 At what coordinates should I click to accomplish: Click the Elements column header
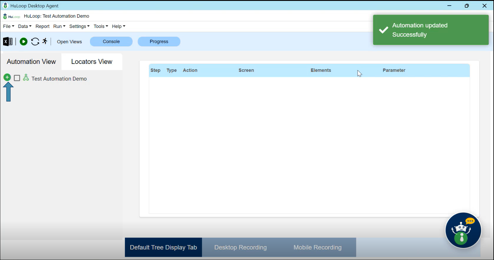(321, 70)
